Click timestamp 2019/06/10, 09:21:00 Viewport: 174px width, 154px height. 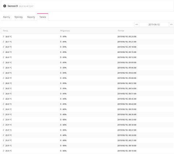tap(127, 42)
